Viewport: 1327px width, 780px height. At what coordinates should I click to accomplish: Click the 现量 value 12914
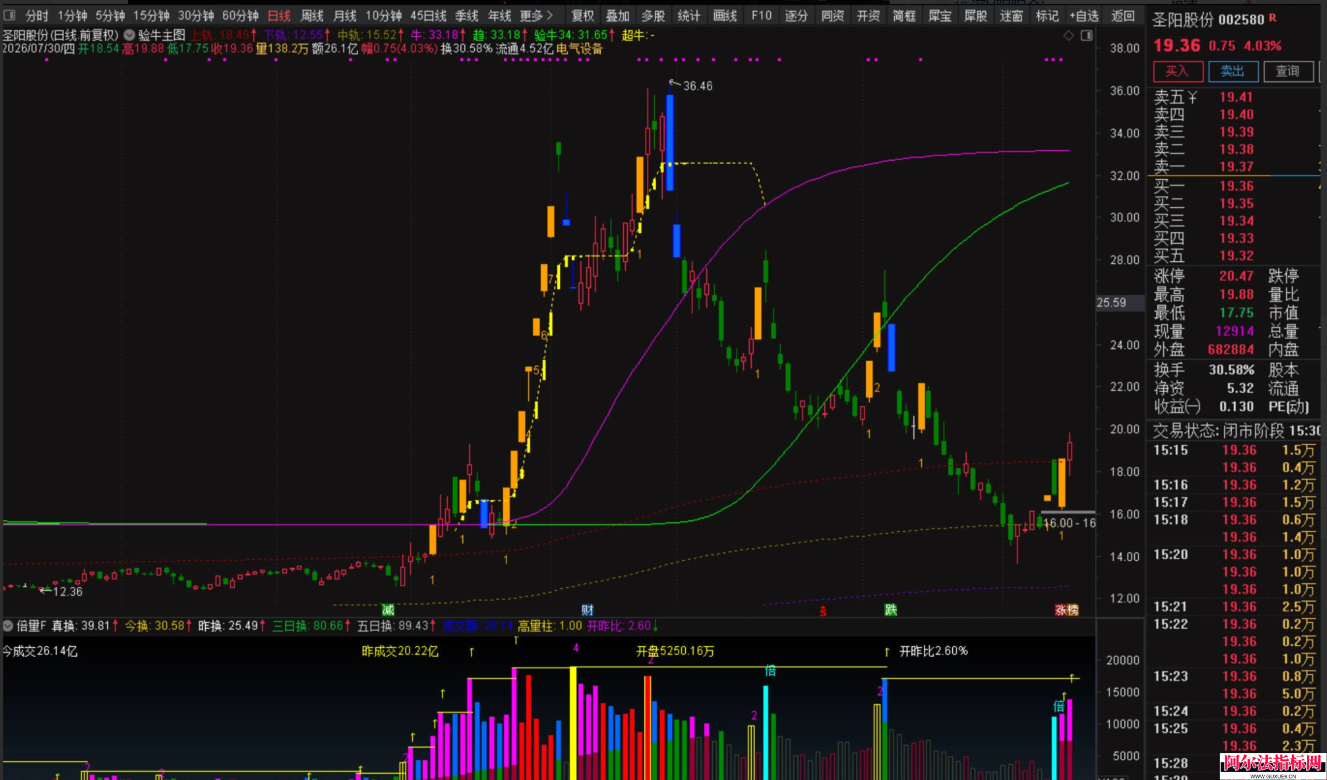[x=1235, y=331]
